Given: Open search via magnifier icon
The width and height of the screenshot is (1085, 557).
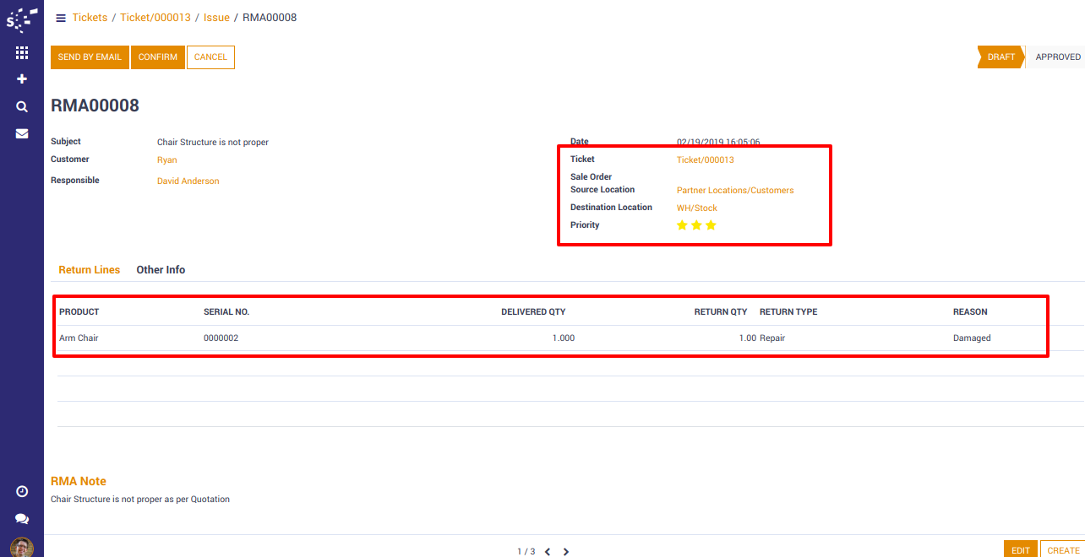Looking at the screenshot, I should [22, 107].
